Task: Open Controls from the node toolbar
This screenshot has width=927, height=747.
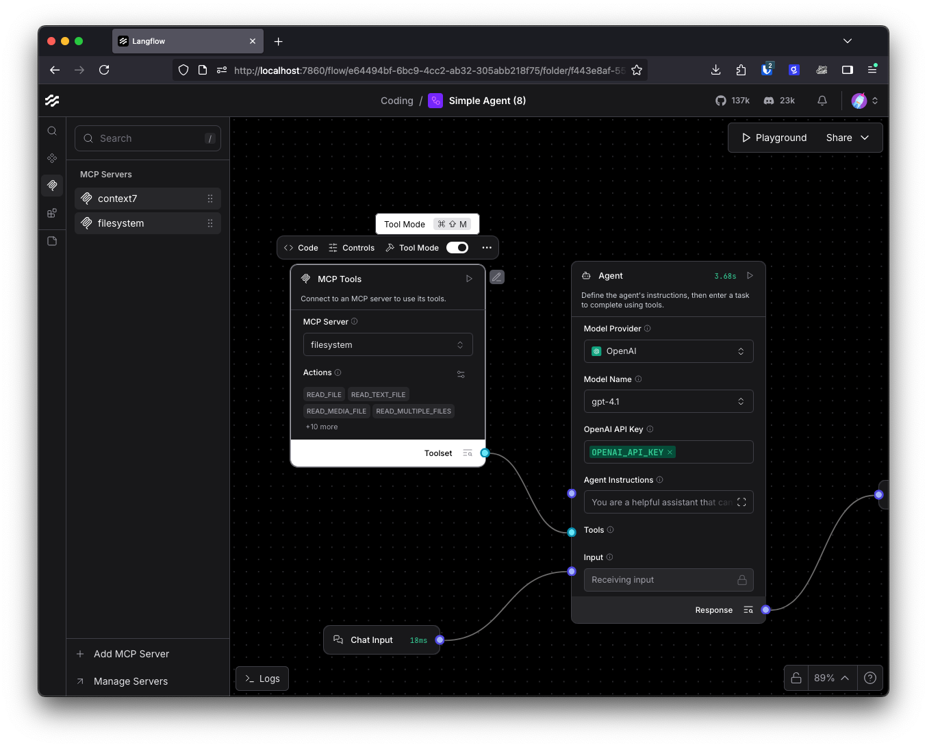Action: (351, 247)
